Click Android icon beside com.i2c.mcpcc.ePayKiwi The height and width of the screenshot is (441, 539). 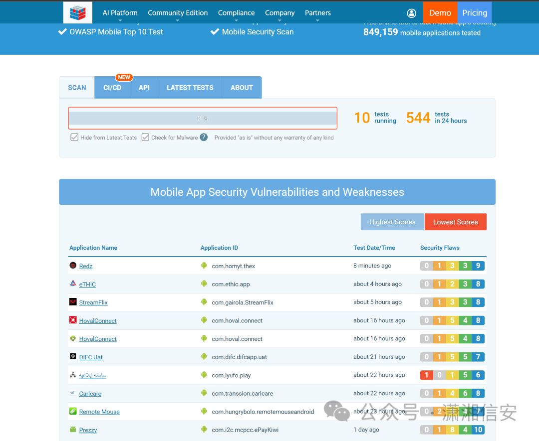(x=204, y=430)
